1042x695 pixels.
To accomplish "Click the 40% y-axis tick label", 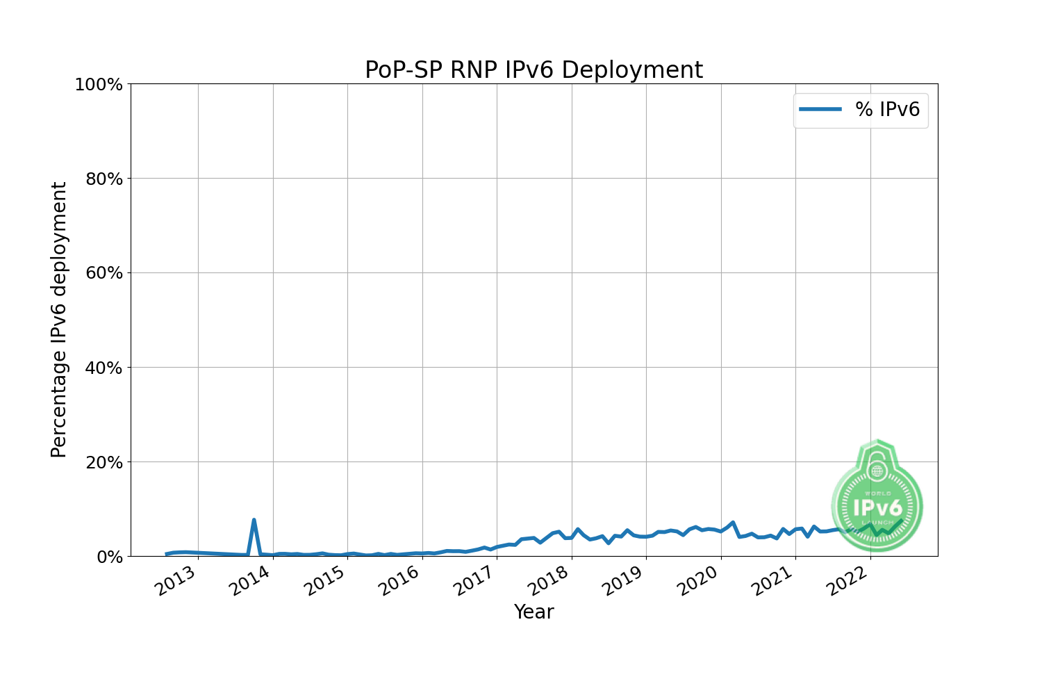I will pos(103,368).
